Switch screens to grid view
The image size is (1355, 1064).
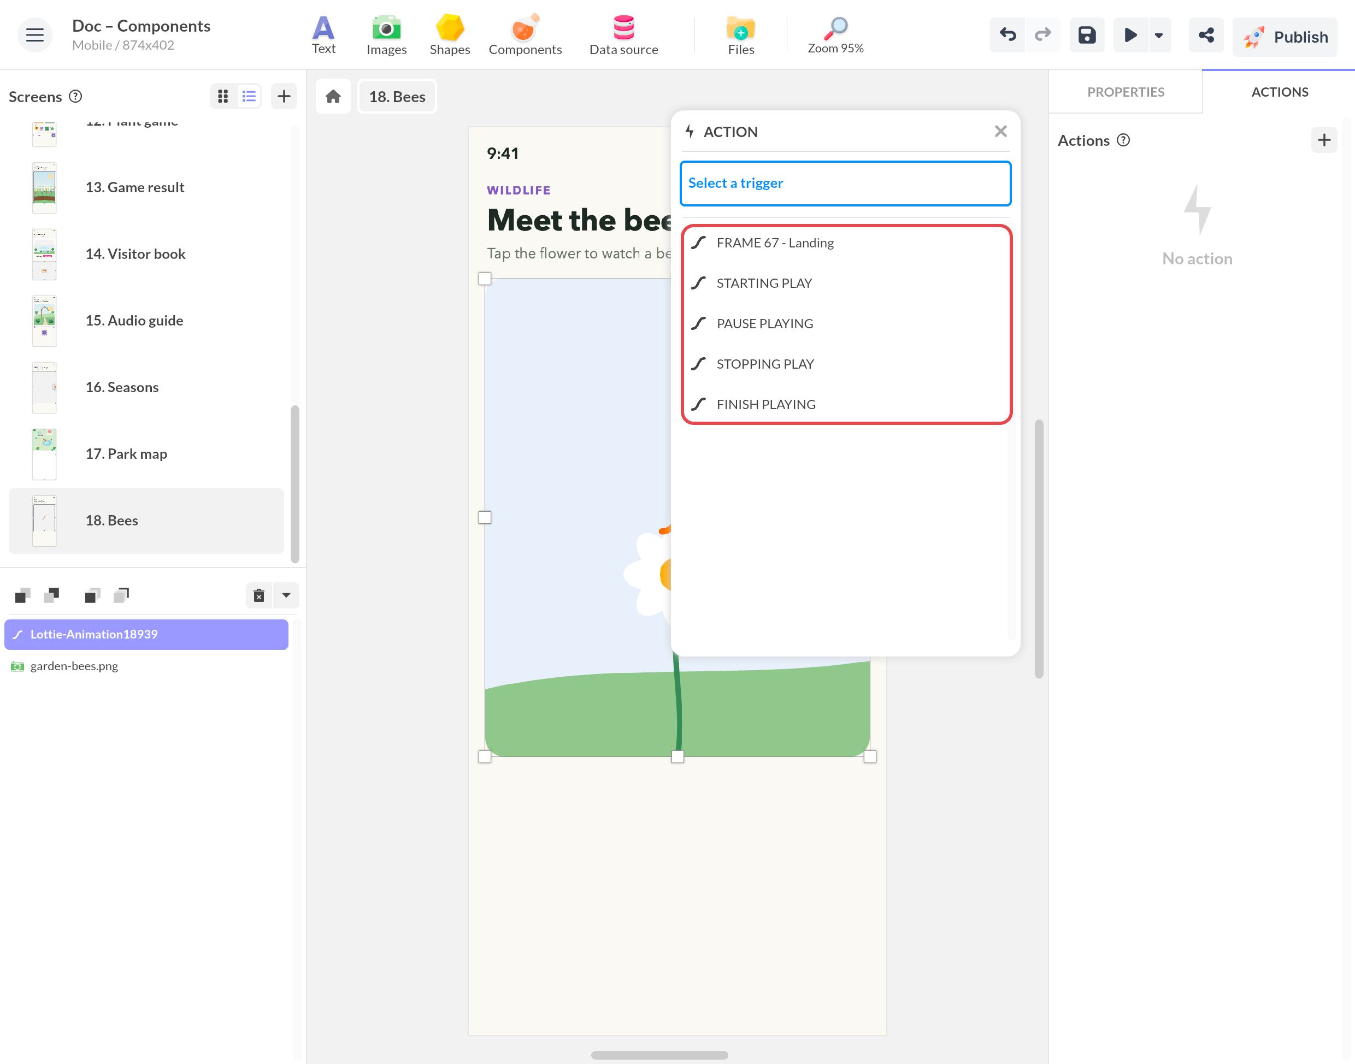click(223, 96)
